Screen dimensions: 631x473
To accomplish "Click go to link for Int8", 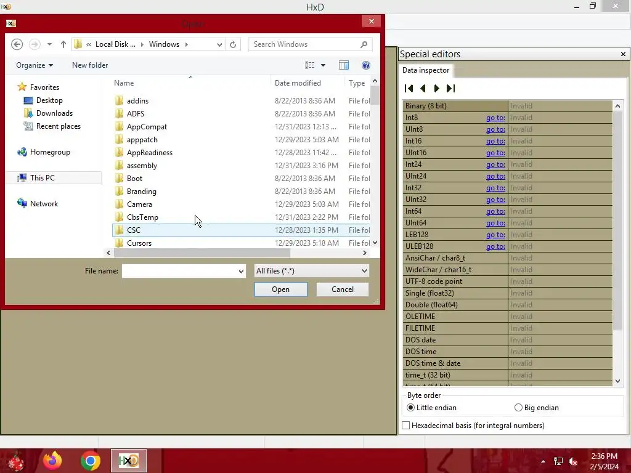I will pyautogui.click(x=495, y=118).
